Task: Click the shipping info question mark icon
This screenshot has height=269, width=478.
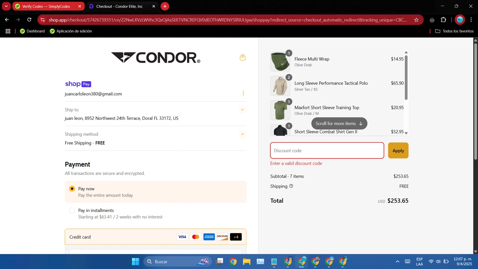Action: 291,186
